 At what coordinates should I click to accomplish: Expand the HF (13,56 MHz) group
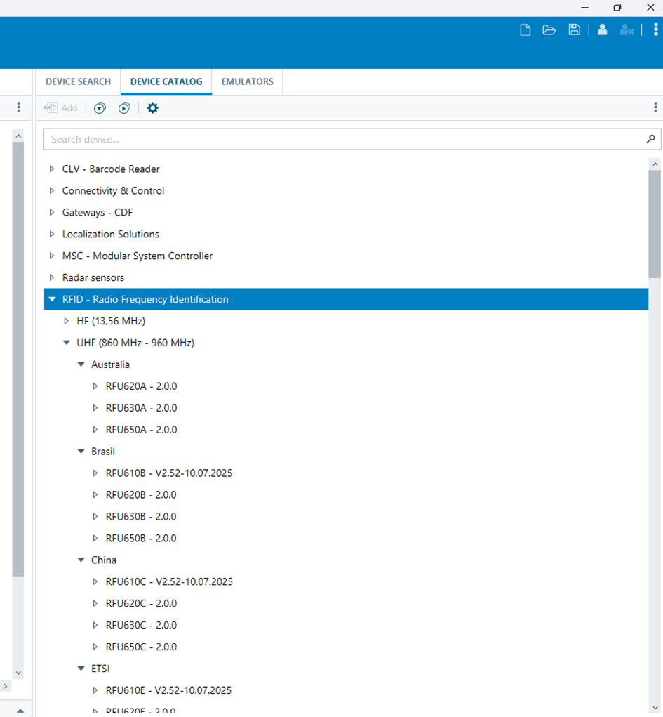tap(67, 321)
